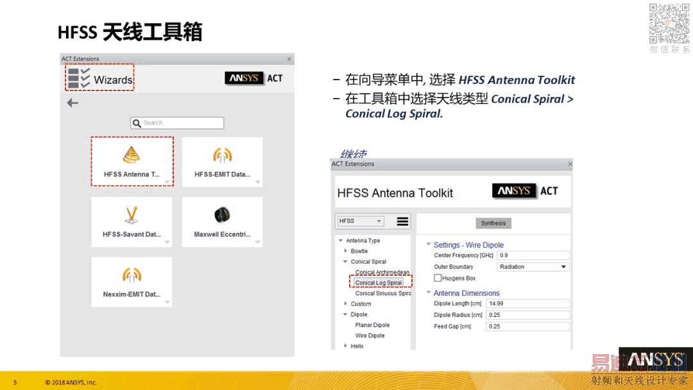This screenshot has width=693, height=390.
Task: Expand the Bowtie tree node
Action: pos(346,251)
